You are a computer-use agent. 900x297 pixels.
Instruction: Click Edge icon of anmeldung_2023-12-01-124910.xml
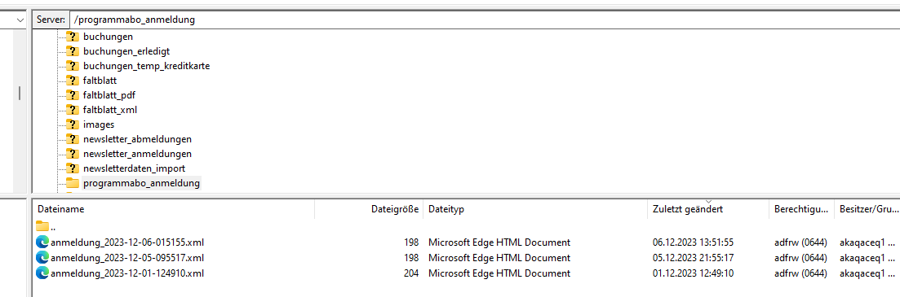click(x=42, y=273)
